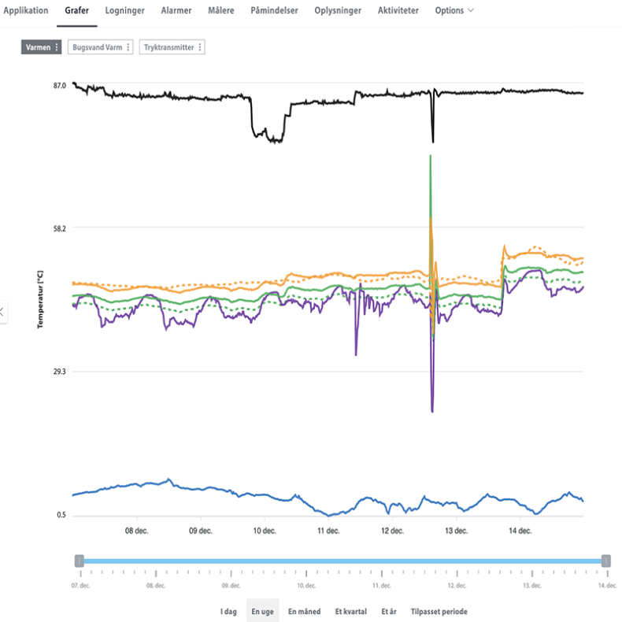Click the left-edge side panel chevron

(x=2, y=312)
